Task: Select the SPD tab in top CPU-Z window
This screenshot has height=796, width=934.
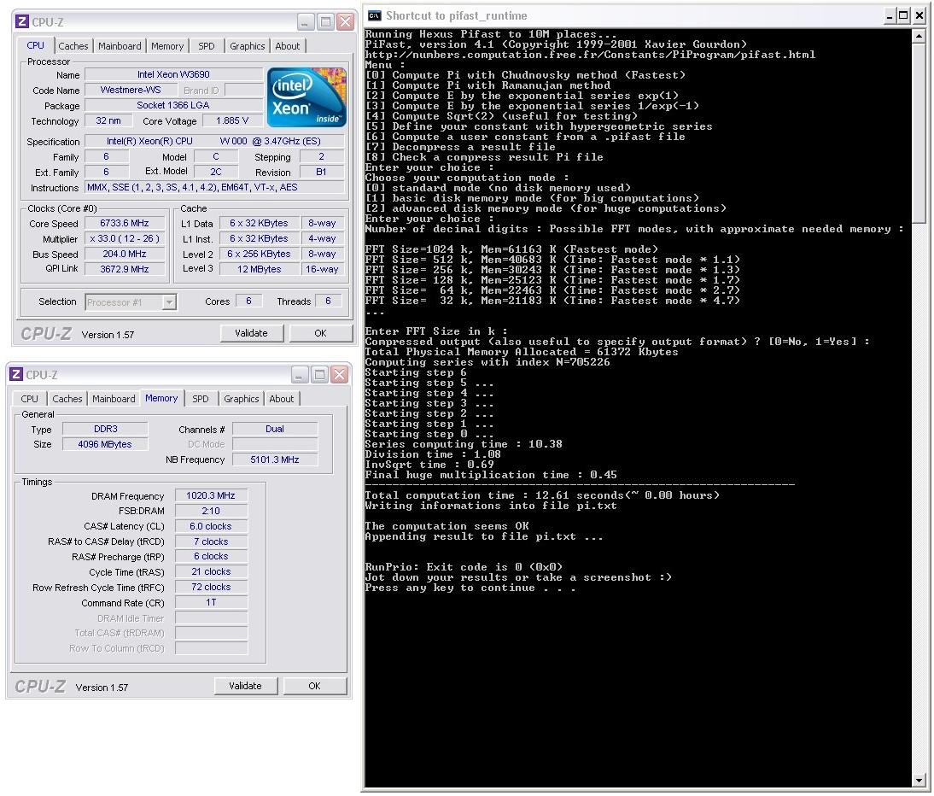Action: pos(207,46)
